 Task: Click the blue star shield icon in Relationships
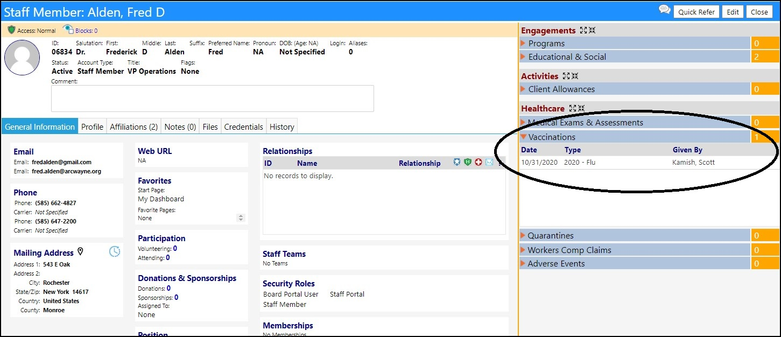tap(457, 163)
